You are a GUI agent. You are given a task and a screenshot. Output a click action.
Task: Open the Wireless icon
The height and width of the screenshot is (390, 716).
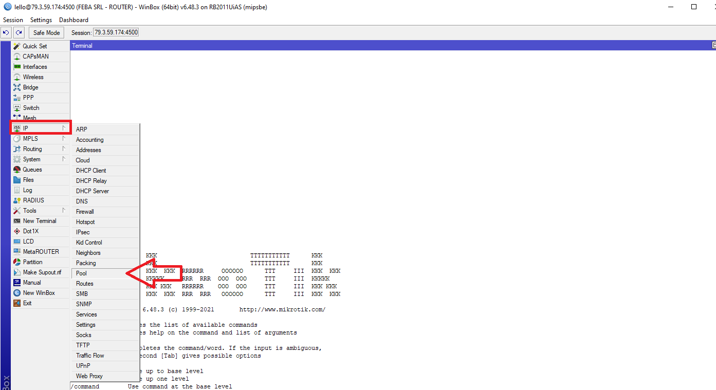tap(17, 77)
